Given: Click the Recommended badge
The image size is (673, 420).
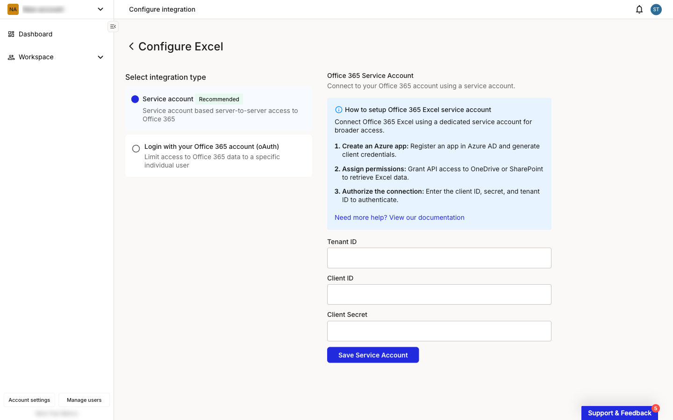Looking at the screenshot, I should (219, 99).
